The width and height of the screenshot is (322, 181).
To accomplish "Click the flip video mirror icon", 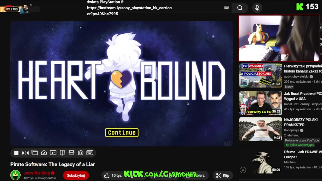I will 62,153.
